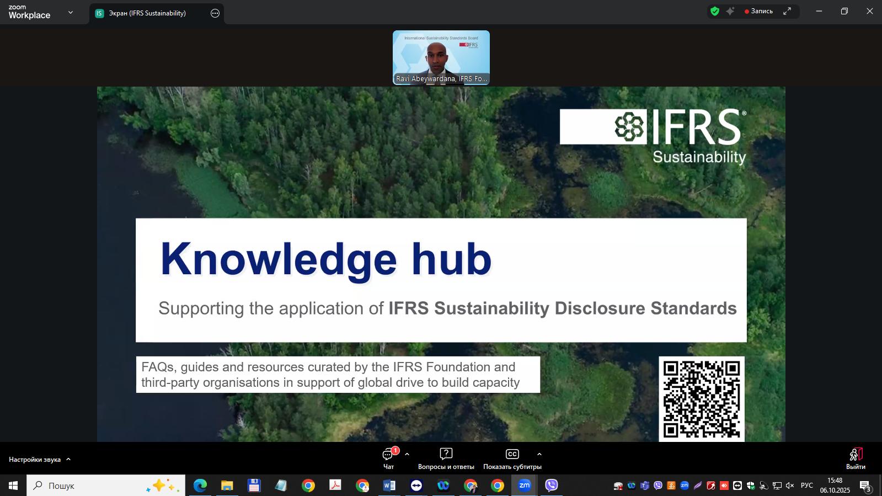
Task: Click the green encryption shield icon
Action: 715,11
